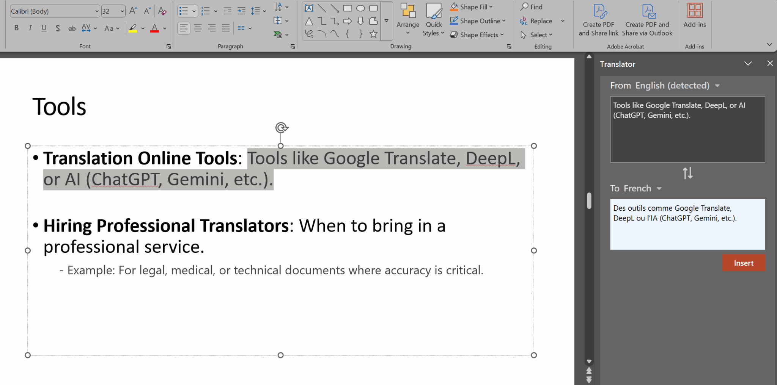The width and height of the screenshot is (777, 385).
Task: Toggle italic formatting
Action: coord(30,28)
